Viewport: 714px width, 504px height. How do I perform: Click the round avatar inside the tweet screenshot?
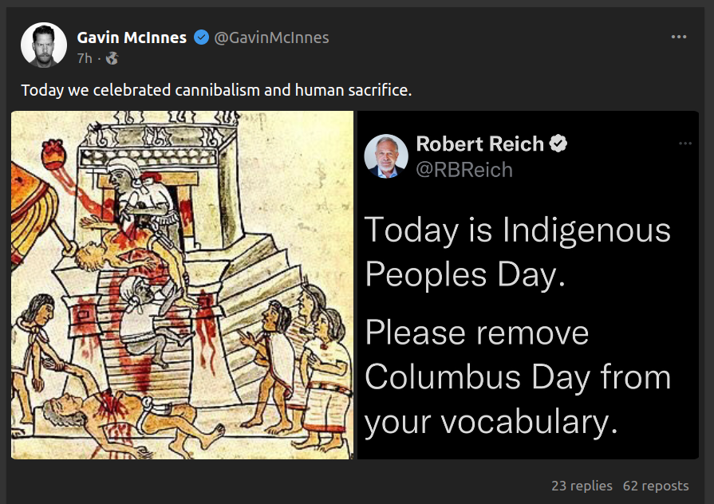click(386, 156)
